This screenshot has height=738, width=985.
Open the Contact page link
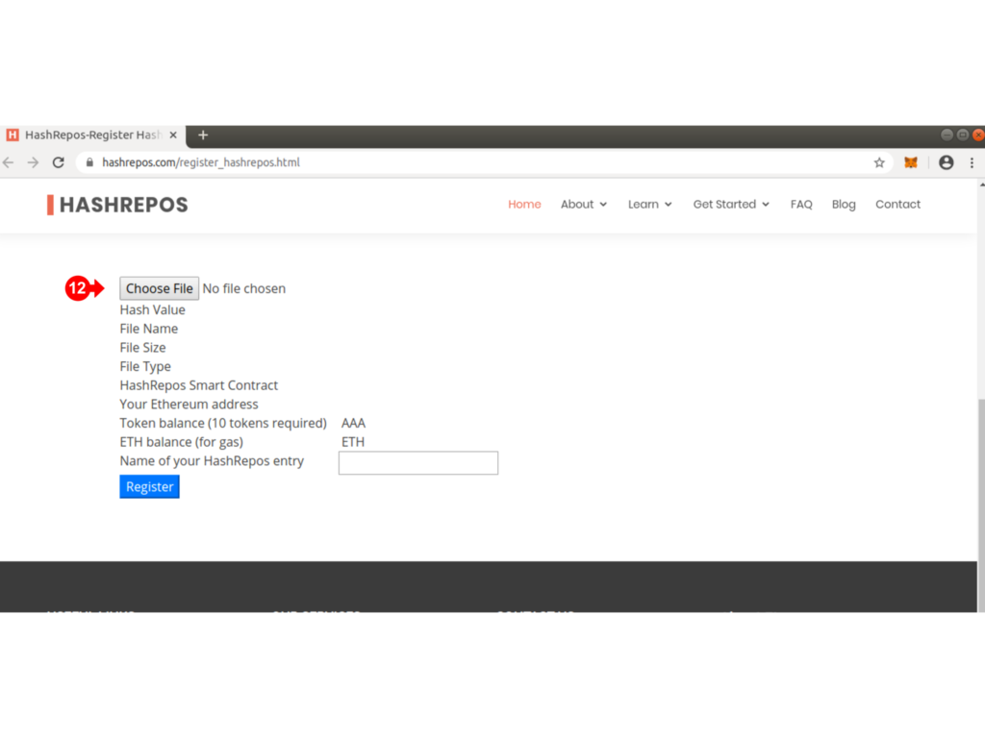[897, 205]
